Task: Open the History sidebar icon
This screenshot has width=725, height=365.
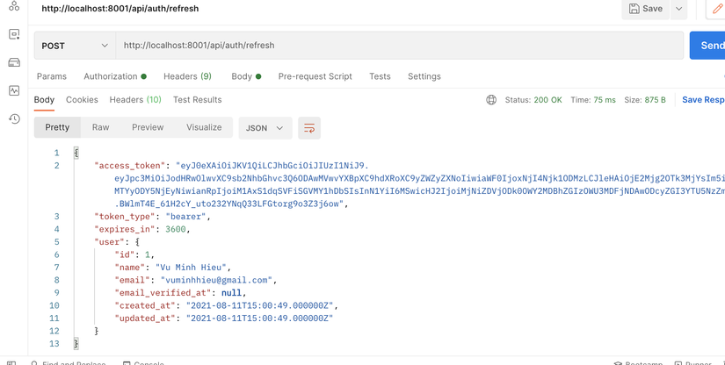Action: click(14, 118)
